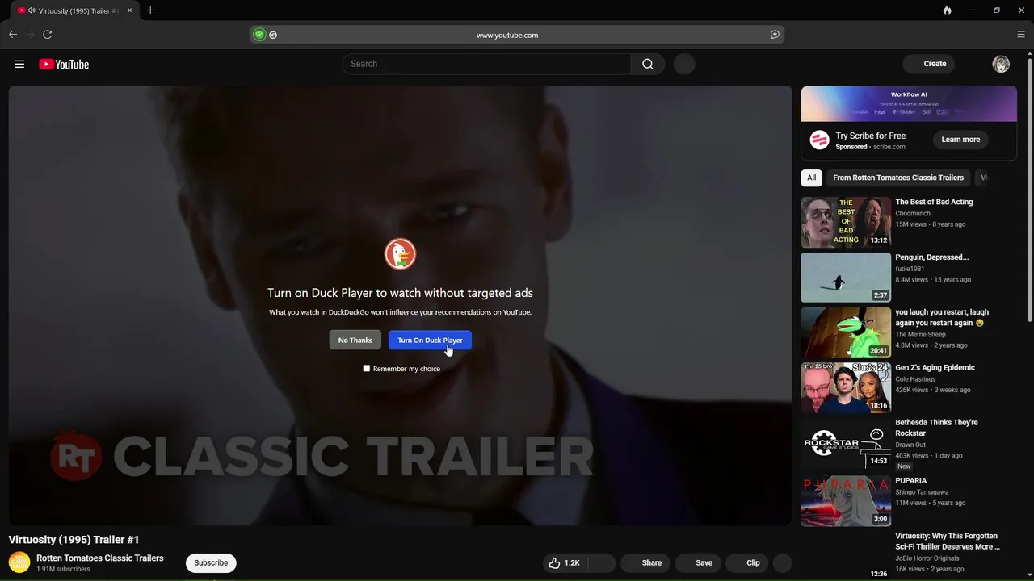This screenshot has height=581, width=1034.
Task: Open the green frog 20:41 video thumbnail
Action: pos(846,332)
